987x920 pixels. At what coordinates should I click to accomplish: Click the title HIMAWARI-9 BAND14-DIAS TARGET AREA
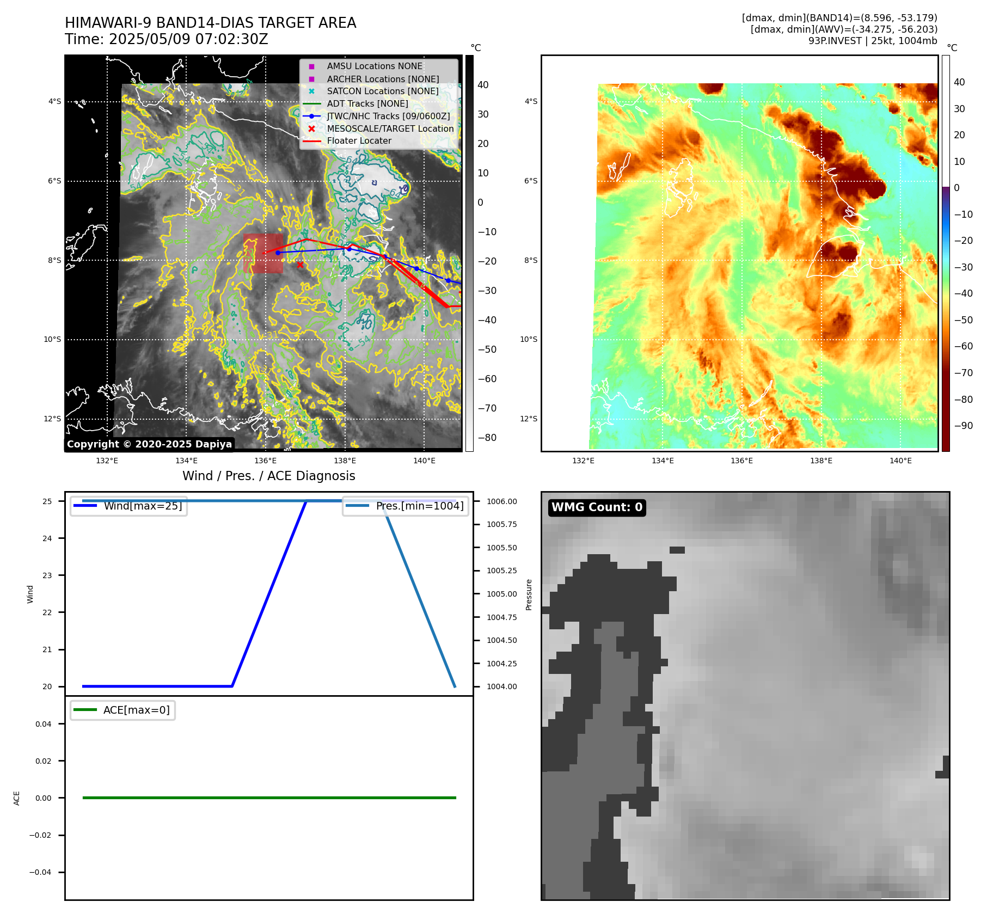point(210,23)
